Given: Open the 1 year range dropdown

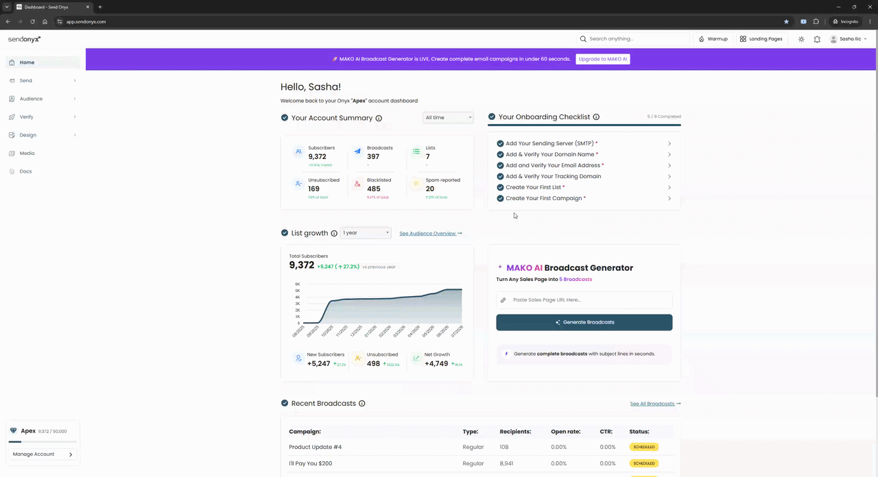Looking at the screenshot, I should (x=366, y=233).
